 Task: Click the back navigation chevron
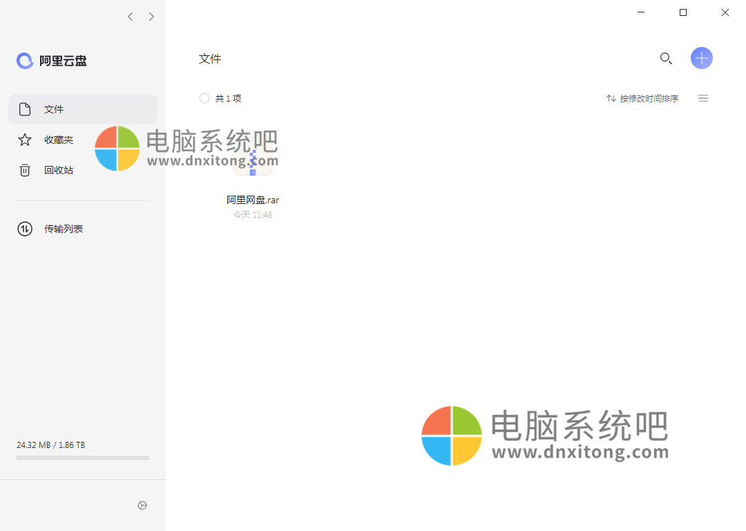point(130,16)
